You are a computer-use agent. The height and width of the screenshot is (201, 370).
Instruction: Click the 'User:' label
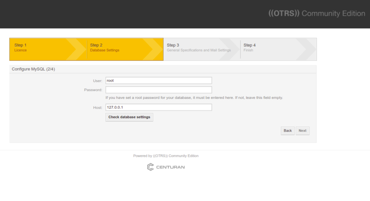[x=98, y=81]
